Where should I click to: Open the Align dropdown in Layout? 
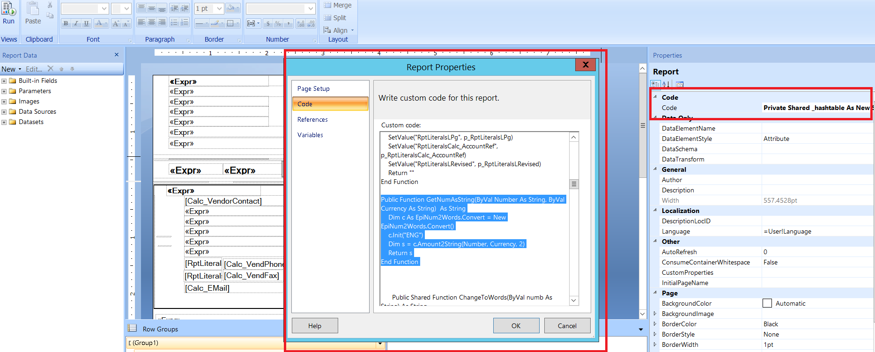coord(339,30)
